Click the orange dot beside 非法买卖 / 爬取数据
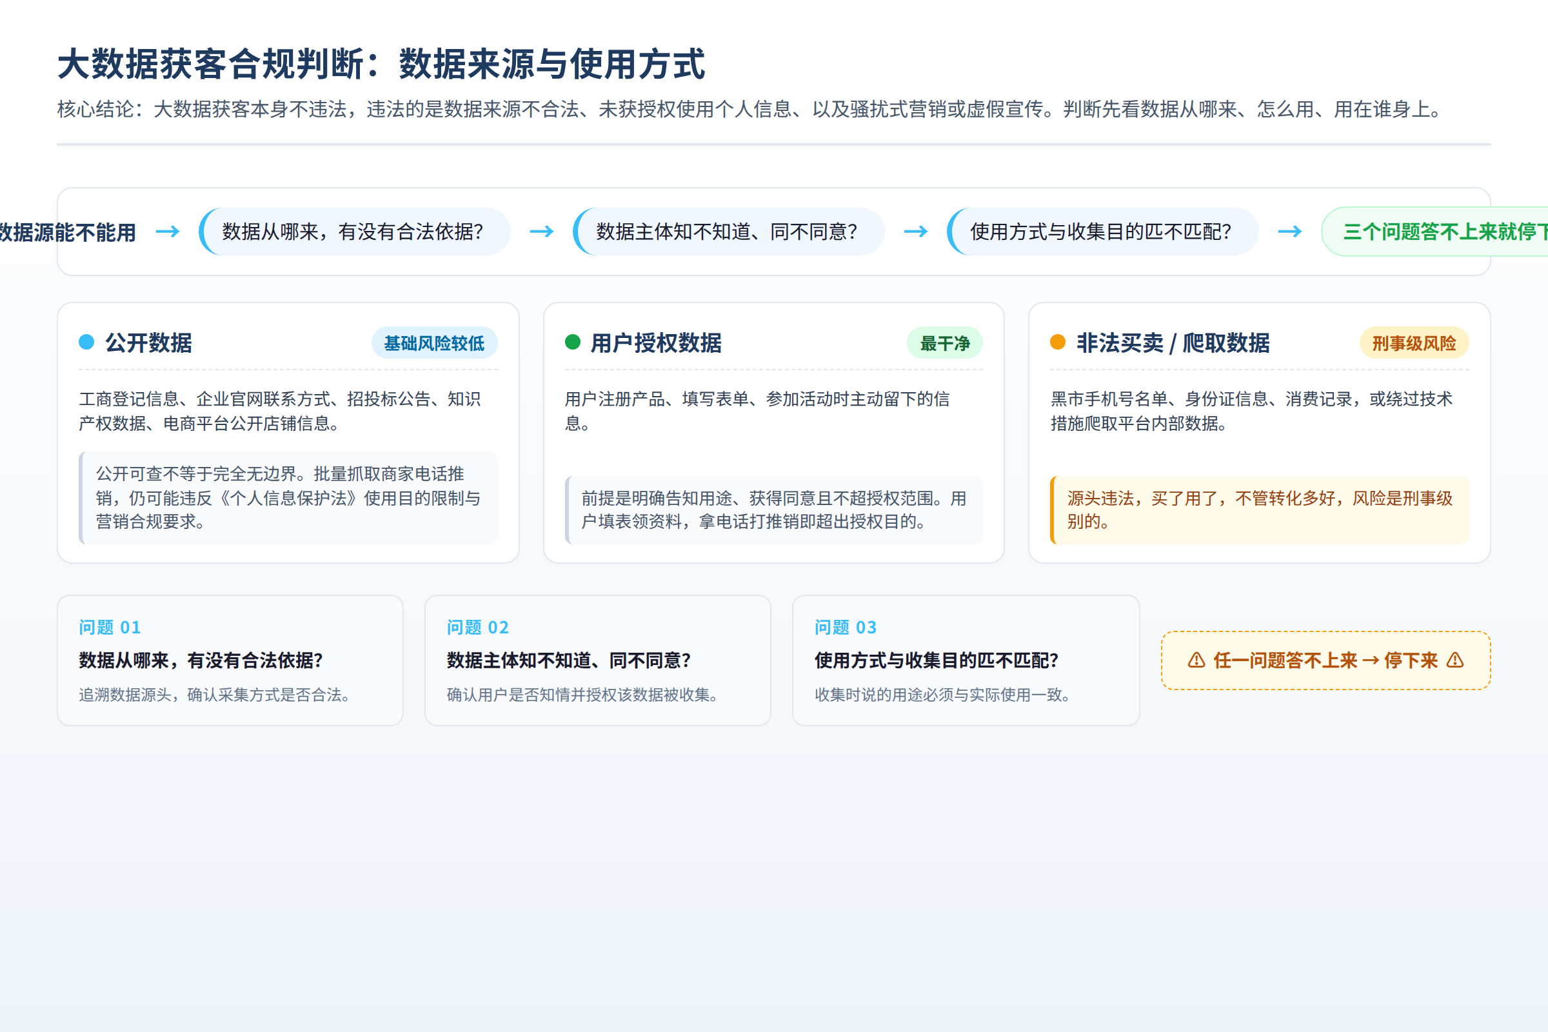Image resolution: width=1548 pixels, height=1032 pixels. coord(1058,342)
